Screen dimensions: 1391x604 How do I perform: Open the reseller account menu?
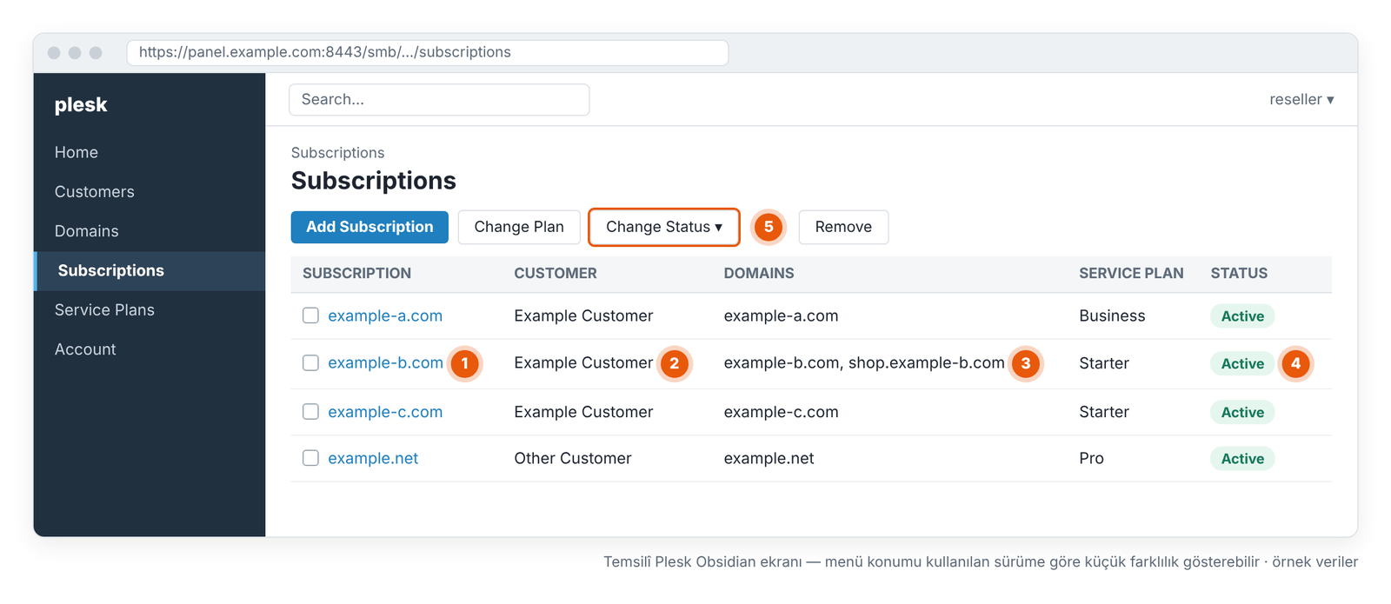pos(1301,99)
